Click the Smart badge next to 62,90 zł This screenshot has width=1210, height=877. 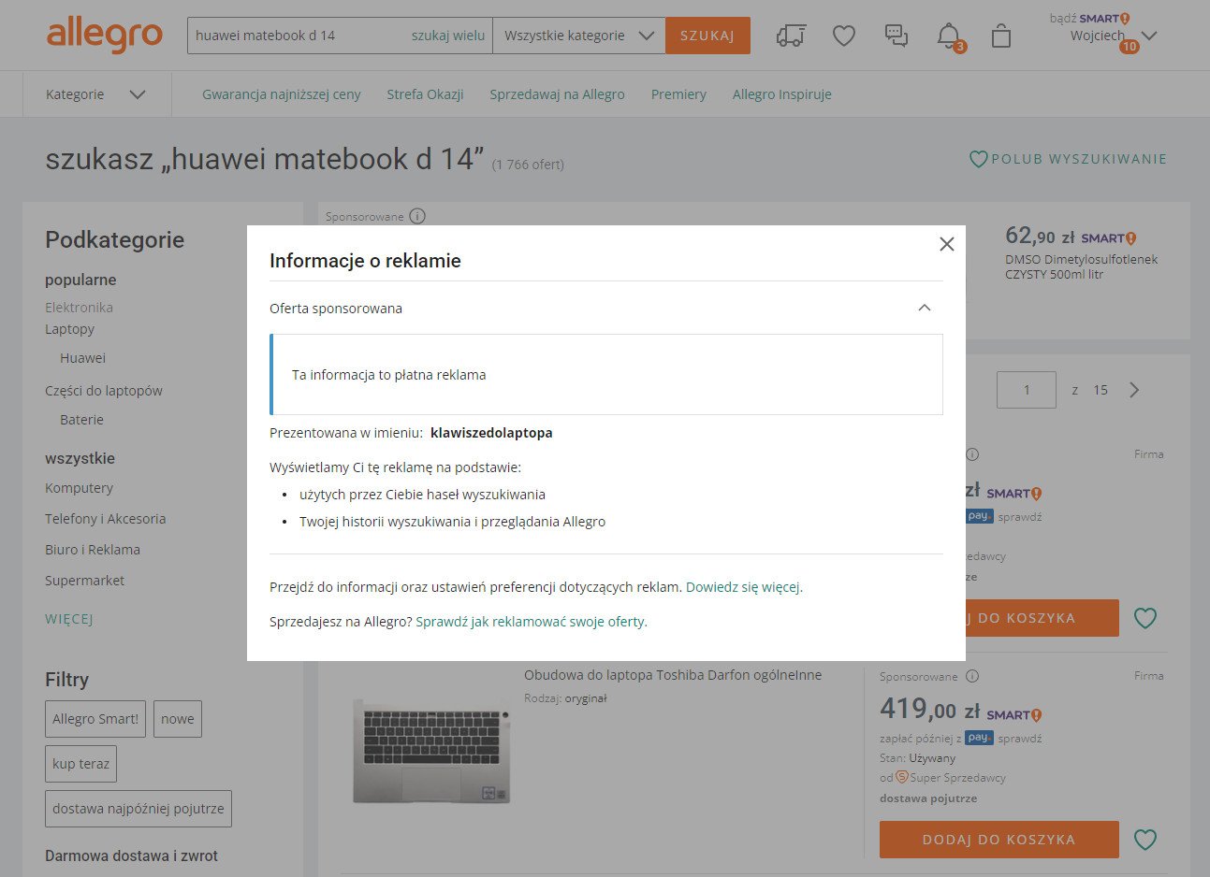pos(1108,238)
